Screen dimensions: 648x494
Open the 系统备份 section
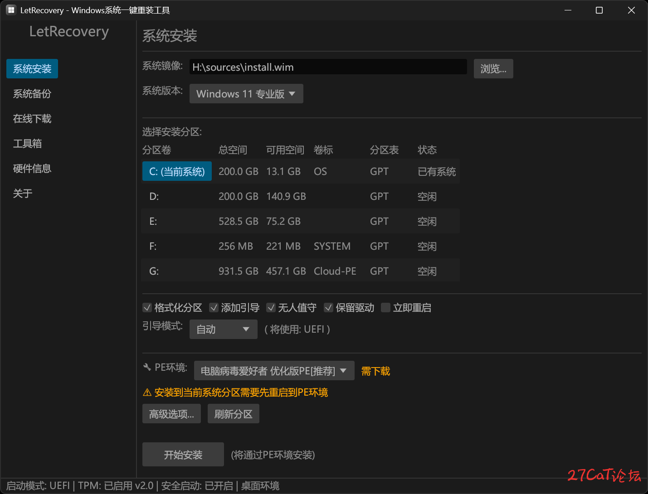[31, 93]
